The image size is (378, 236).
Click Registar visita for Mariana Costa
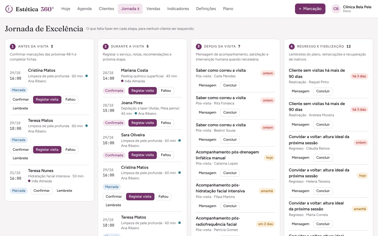(x=143, y=91)
